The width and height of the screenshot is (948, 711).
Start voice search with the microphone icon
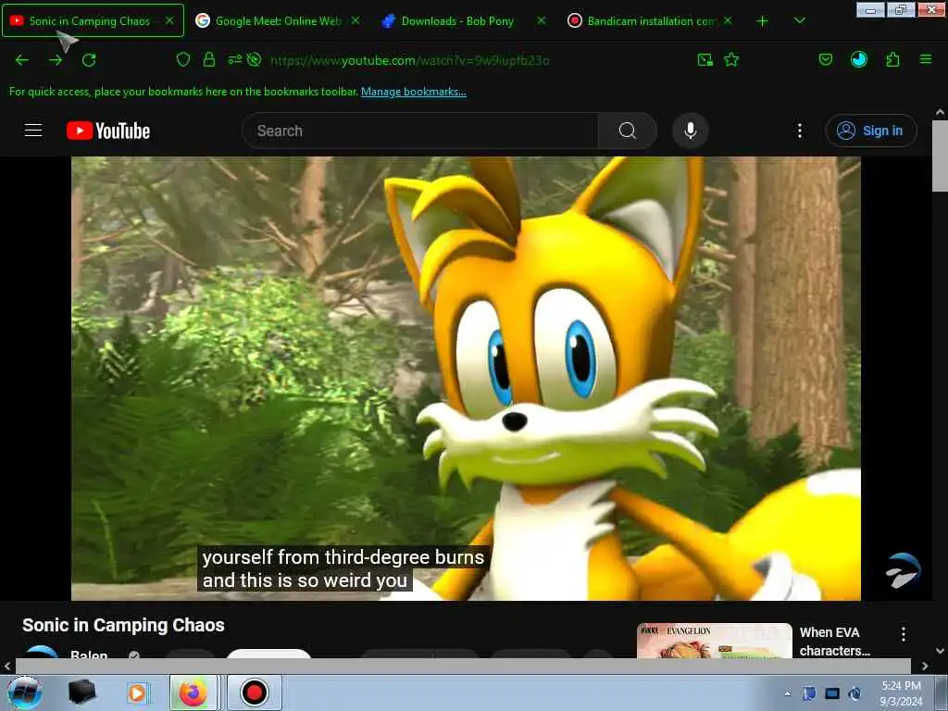[x=691, y=131]
